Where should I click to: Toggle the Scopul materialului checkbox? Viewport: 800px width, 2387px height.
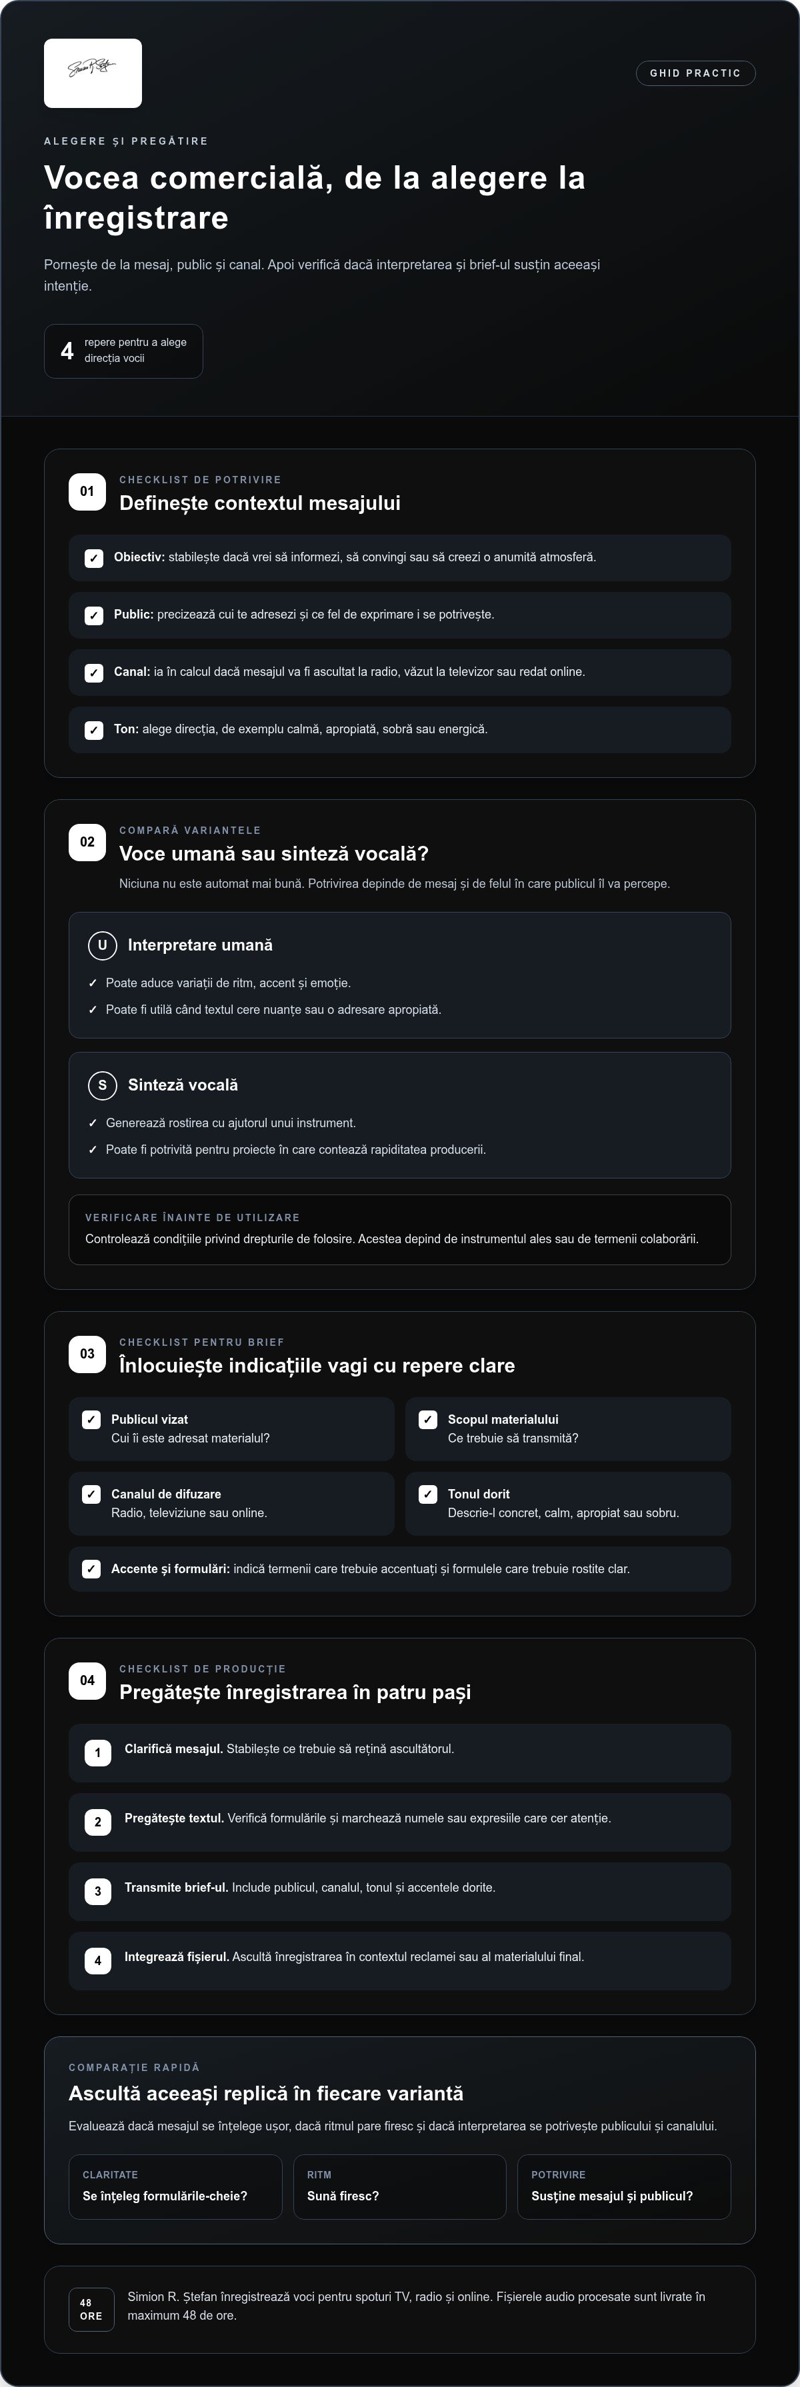click(427, 1420)
